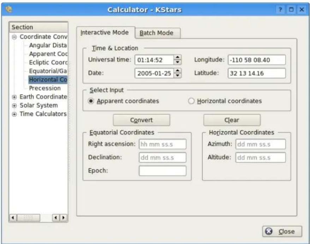
Task: Close window with title bar X
Action: coord(302,10)
